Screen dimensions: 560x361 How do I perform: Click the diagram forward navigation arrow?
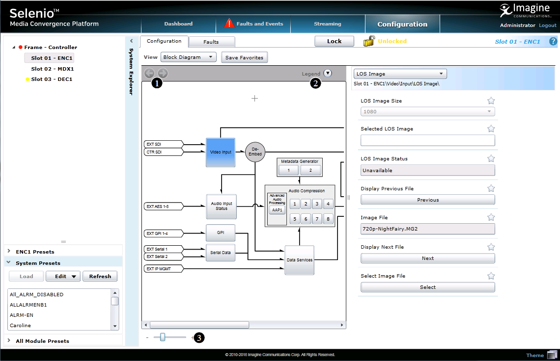(163, 73)
